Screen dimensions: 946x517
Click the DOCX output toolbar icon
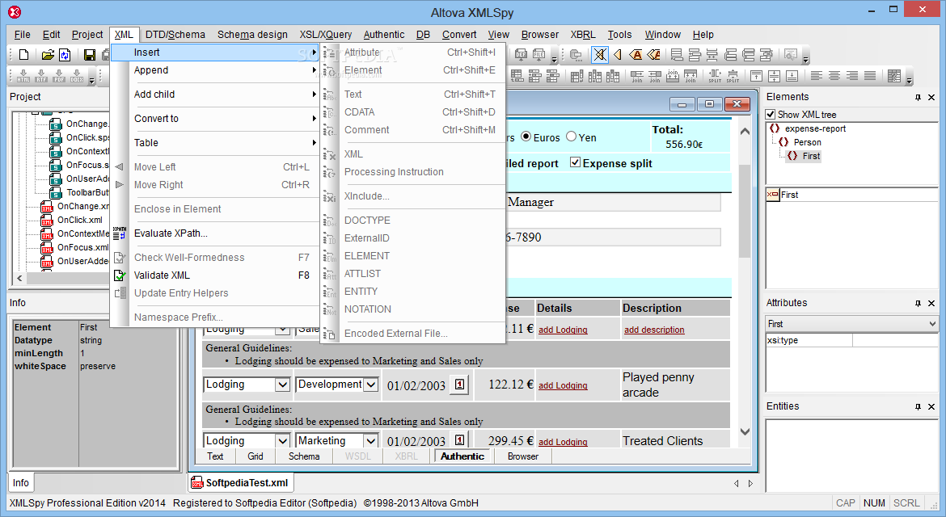pyautogui.click(x=78, y=76)
